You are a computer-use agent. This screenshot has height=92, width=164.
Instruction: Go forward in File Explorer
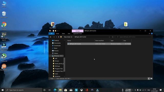pos(54,37)
